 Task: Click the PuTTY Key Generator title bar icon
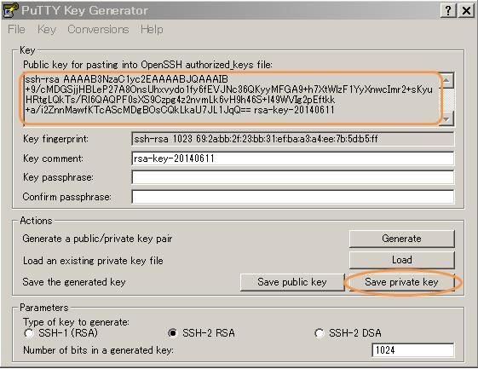10,10
